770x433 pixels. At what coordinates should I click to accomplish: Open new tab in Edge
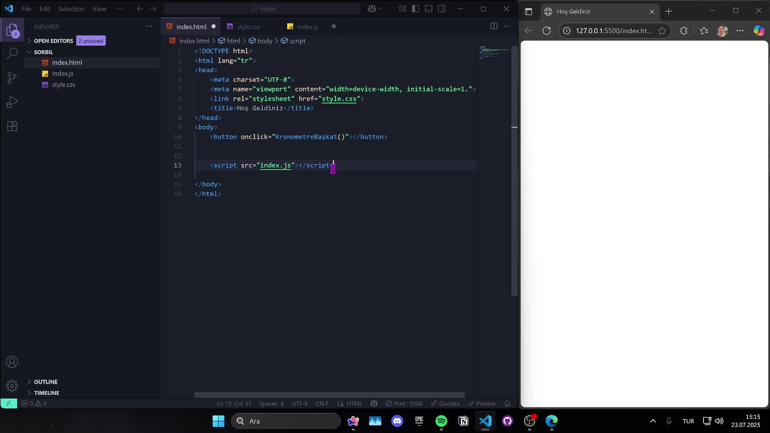(x=669, y=12)
